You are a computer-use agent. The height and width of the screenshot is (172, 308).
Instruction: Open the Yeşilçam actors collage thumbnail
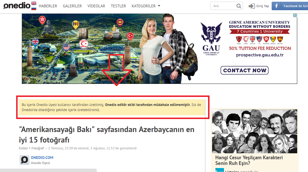coord(255,131)
